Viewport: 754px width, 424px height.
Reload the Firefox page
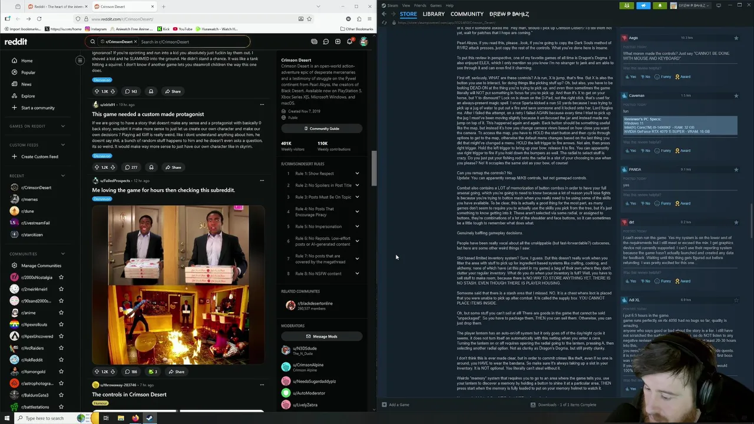tap(39, 19)
